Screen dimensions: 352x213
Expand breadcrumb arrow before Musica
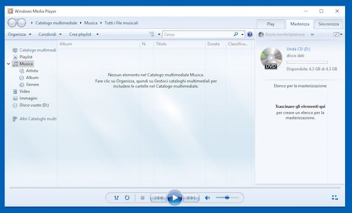point(81,23)
